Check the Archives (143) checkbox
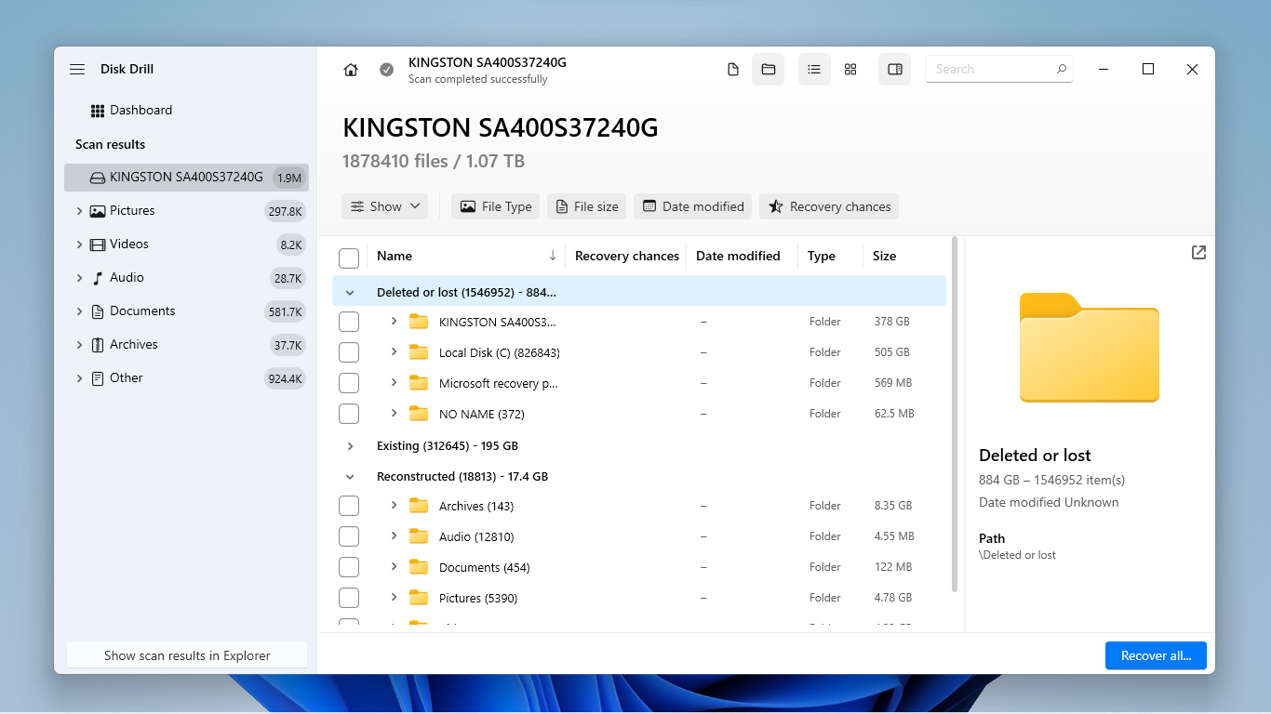Screen dimensions: 1271x714 point(349,506)
